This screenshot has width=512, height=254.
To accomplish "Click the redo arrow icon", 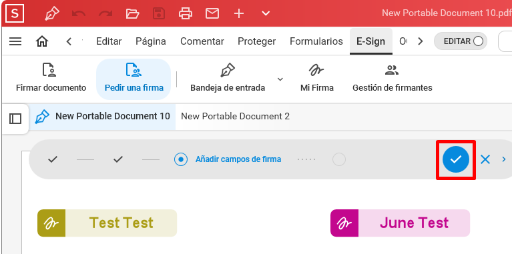I will point(105,13).
